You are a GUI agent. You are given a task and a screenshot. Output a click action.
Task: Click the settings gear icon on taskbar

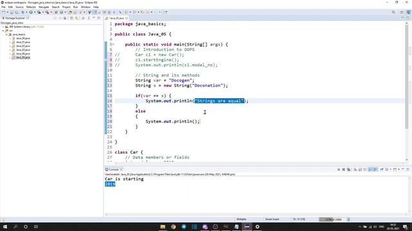(257, 227)
